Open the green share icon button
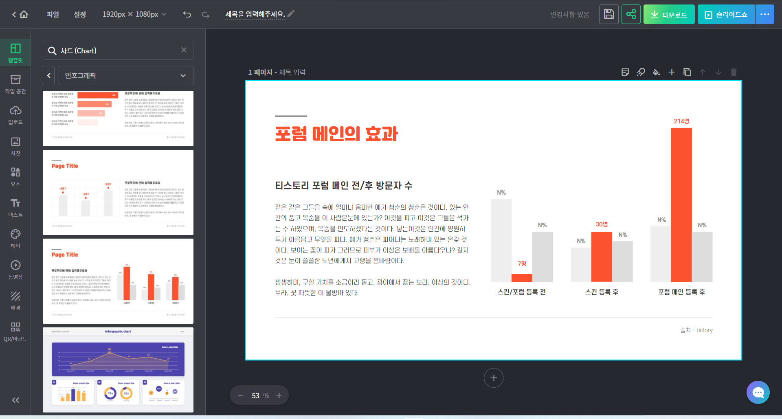 coord(631,14)
